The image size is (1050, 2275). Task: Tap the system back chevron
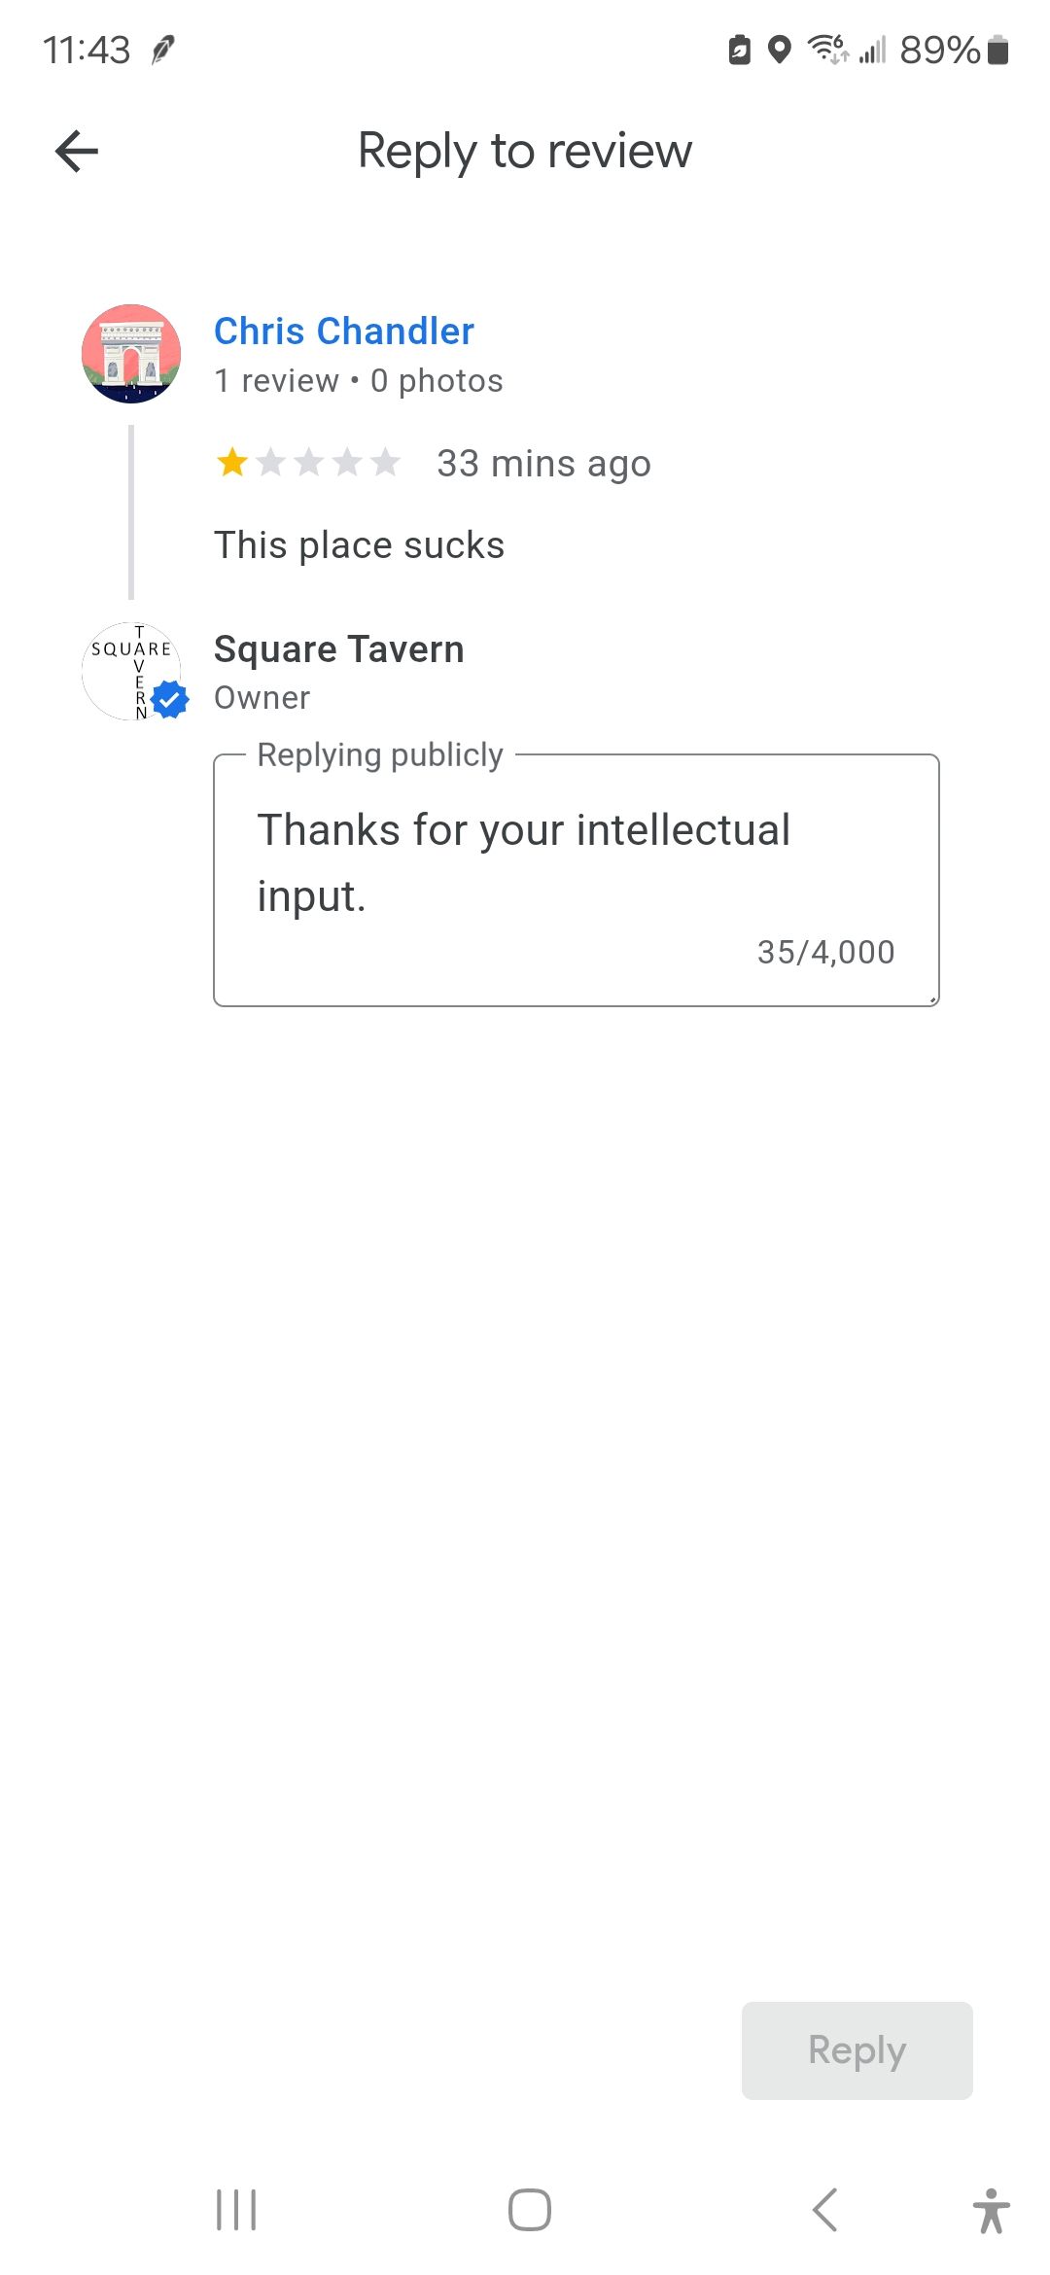click(824, 2210)
